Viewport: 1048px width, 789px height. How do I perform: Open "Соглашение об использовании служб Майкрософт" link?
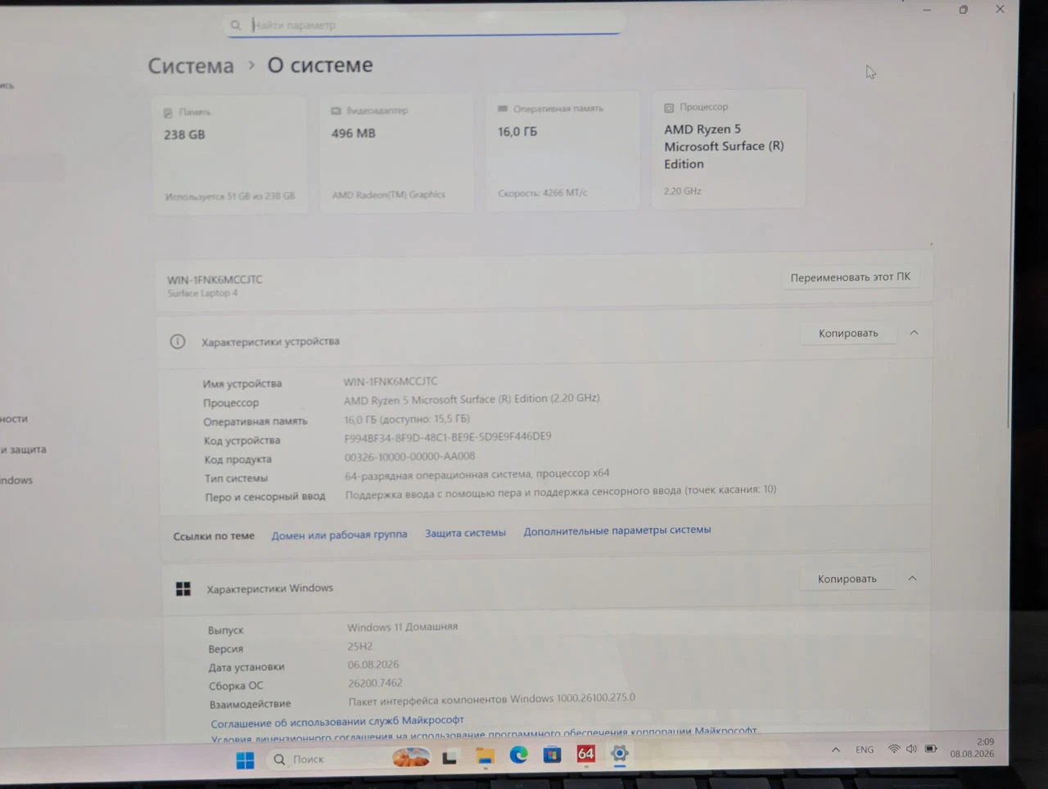pyautogui.click(x=337, y=721)
